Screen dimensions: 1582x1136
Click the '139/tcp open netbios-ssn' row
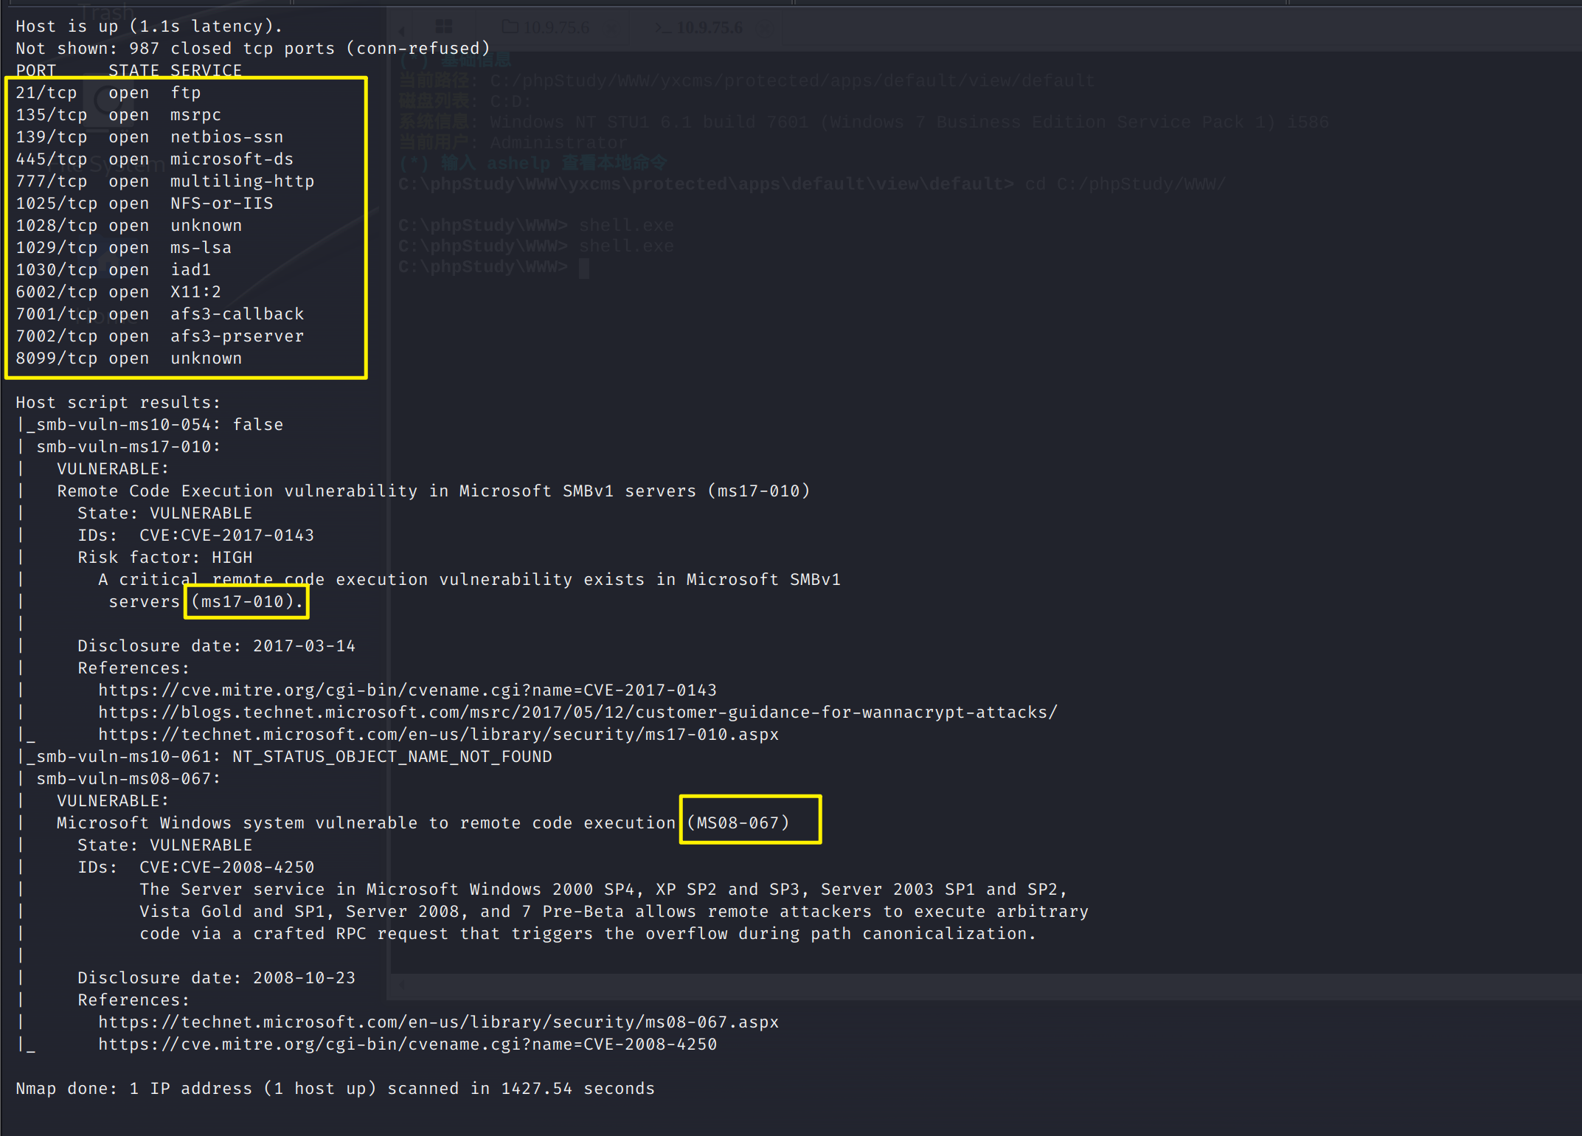tap(150, 137)
